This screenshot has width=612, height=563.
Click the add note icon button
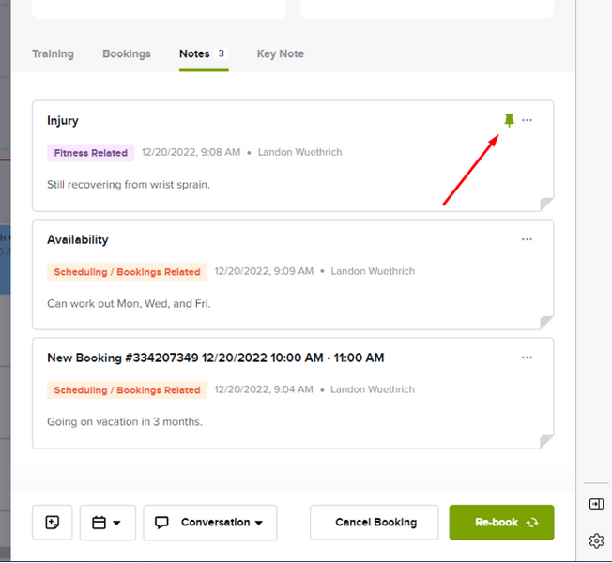(53, 523)
